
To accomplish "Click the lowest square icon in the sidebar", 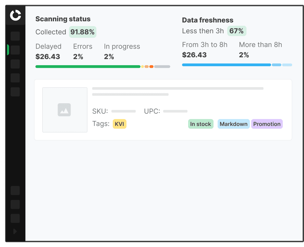I will click(15, 218).
